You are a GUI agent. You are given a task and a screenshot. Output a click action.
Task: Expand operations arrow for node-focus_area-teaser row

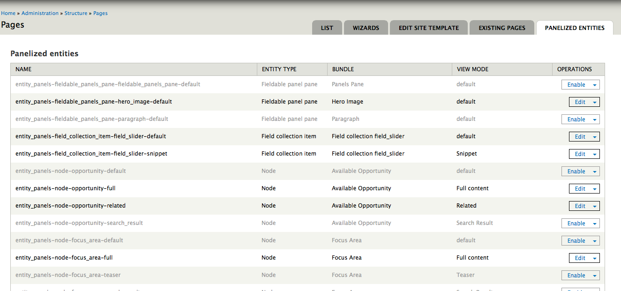pyautogui.click(x=594, y=276)
